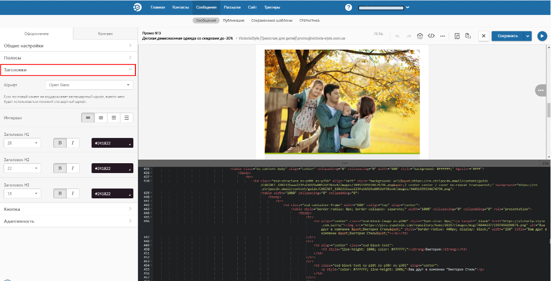Toggle bold for Заголовок H1
Viewport: 551px width, 281px height.
click(60, 143)
